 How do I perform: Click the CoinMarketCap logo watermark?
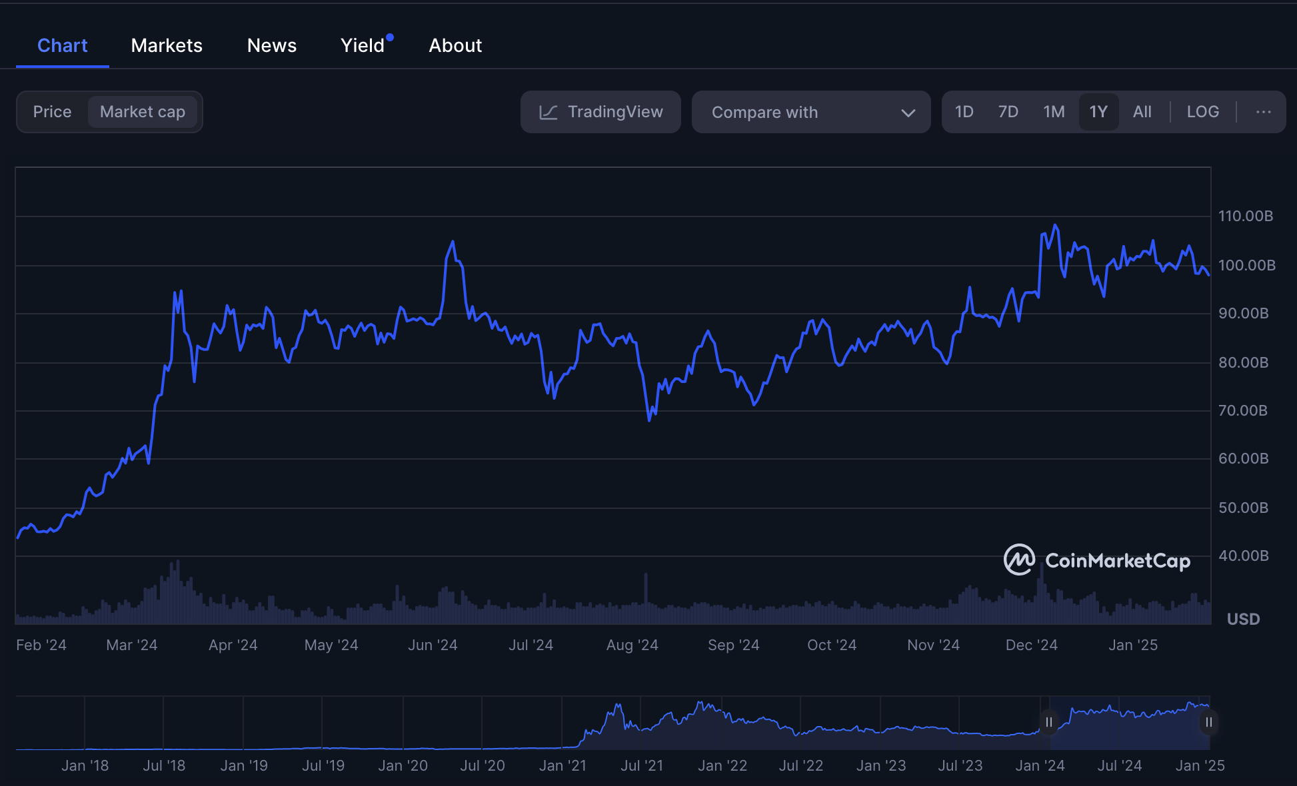pyautogui.click(x=1097, y=560)
